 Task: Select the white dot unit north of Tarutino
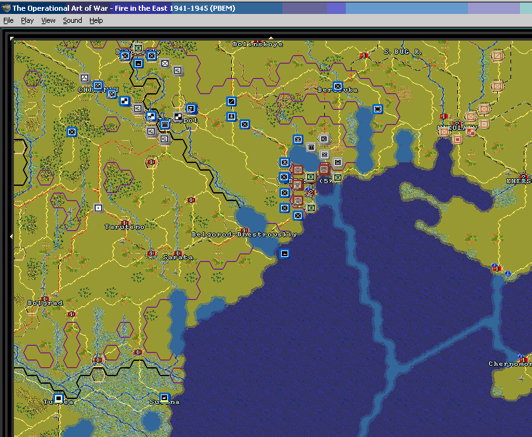[x=98, y=208]
